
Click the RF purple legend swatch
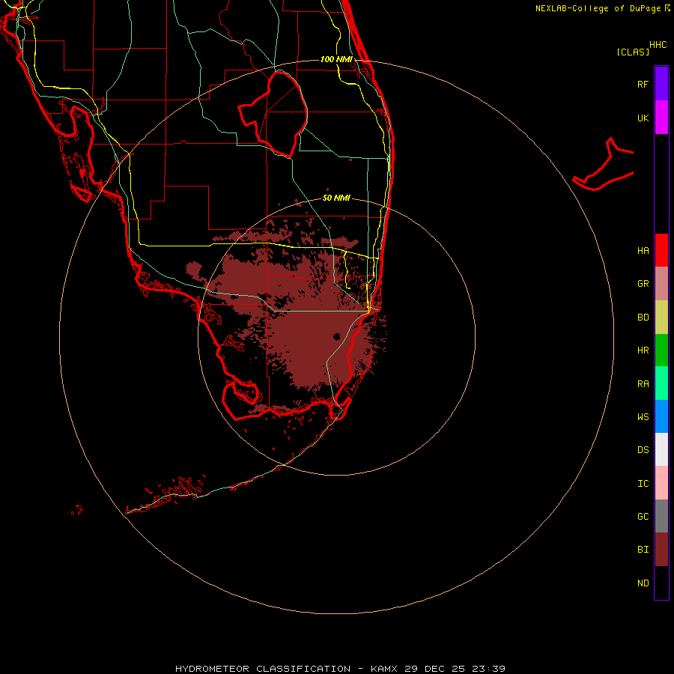click(x=661, y=83)
